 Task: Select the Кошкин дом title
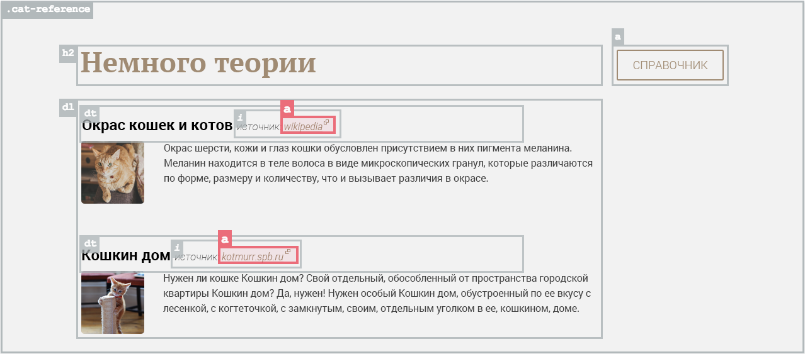(126, 256)
